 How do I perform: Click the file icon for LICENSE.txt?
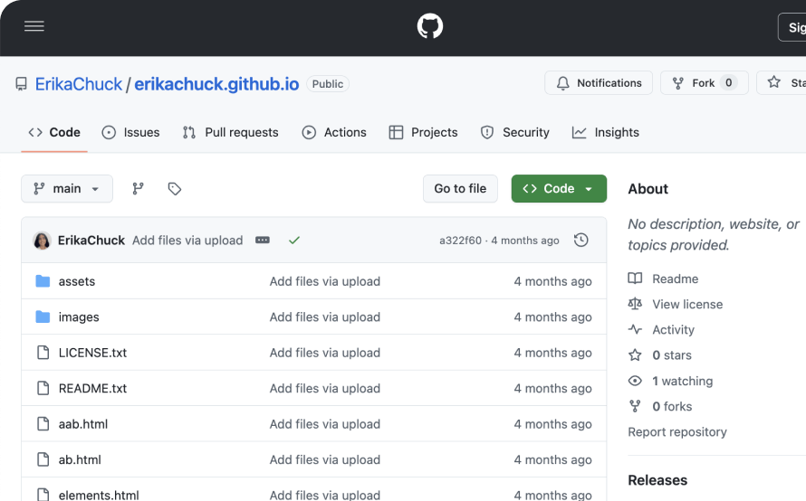coord(43,353)
